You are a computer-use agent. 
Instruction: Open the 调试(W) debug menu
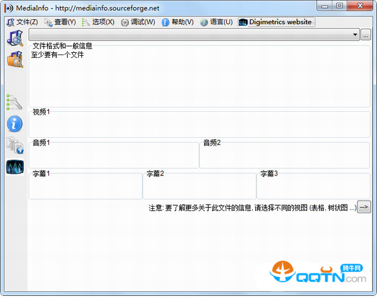tap(138, 22)
